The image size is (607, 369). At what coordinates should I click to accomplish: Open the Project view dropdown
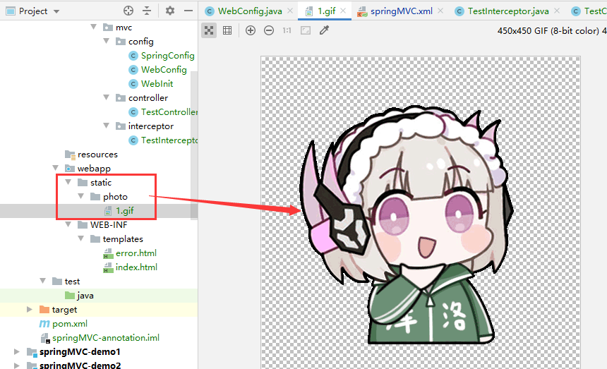point(56,11)
